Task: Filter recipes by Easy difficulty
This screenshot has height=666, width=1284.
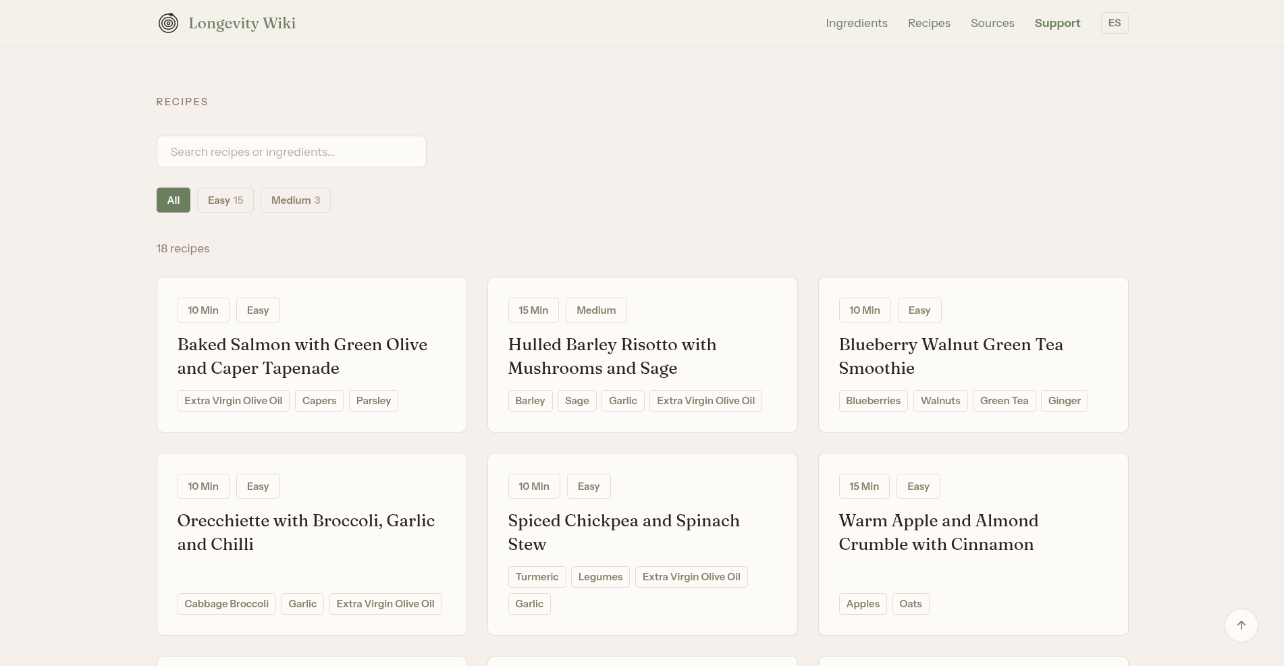Action: (x=225, y=200)
